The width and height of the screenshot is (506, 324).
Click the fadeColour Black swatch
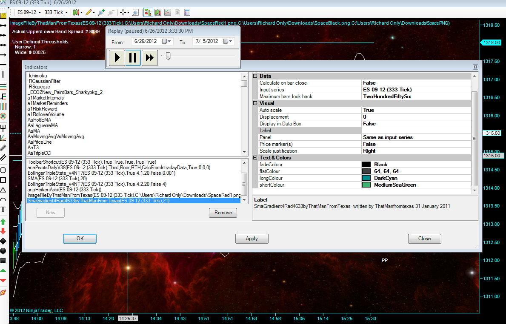(366, 165)
